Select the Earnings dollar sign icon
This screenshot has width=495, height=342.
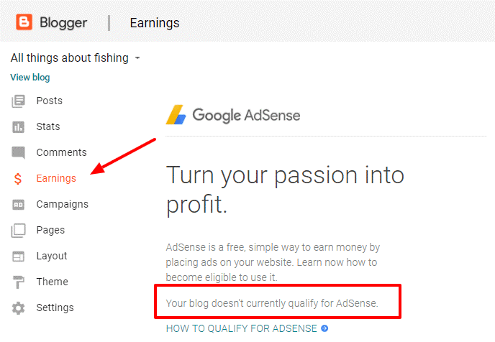pos(18,179)
